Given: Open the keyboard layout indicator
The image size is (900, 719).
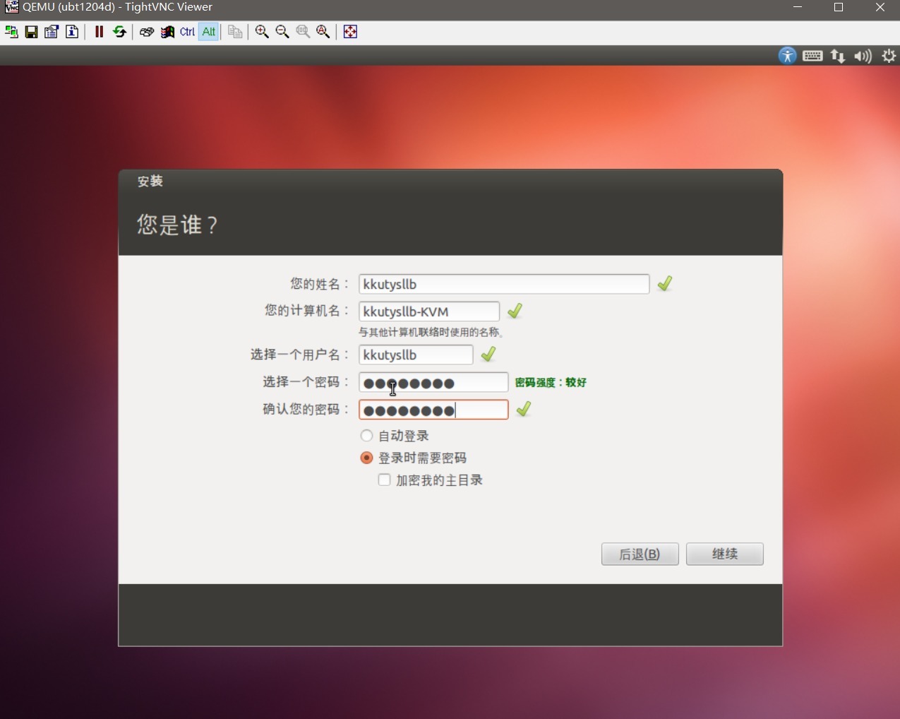Looking at the screenshot, I should pos(812,56).
